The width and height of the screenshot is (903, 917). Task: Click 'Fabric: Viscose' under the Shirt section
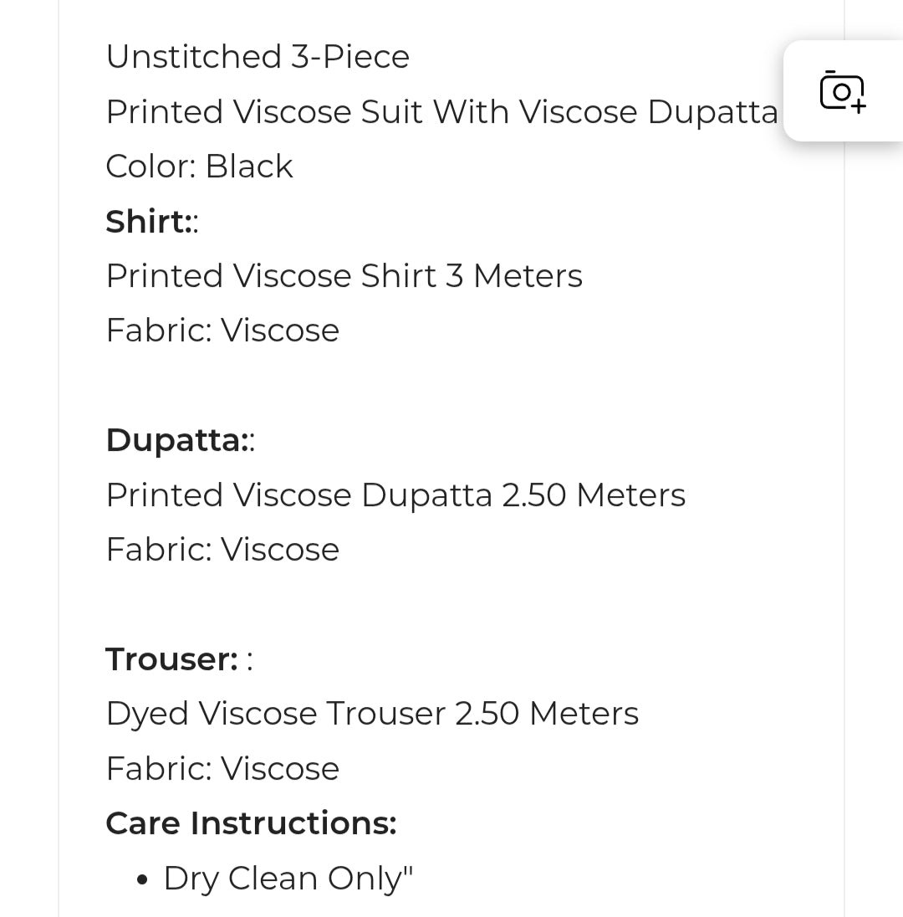point(222,330)
